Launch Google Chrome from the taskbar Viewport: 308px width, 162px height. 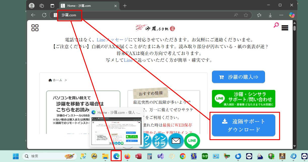point(183,156)
